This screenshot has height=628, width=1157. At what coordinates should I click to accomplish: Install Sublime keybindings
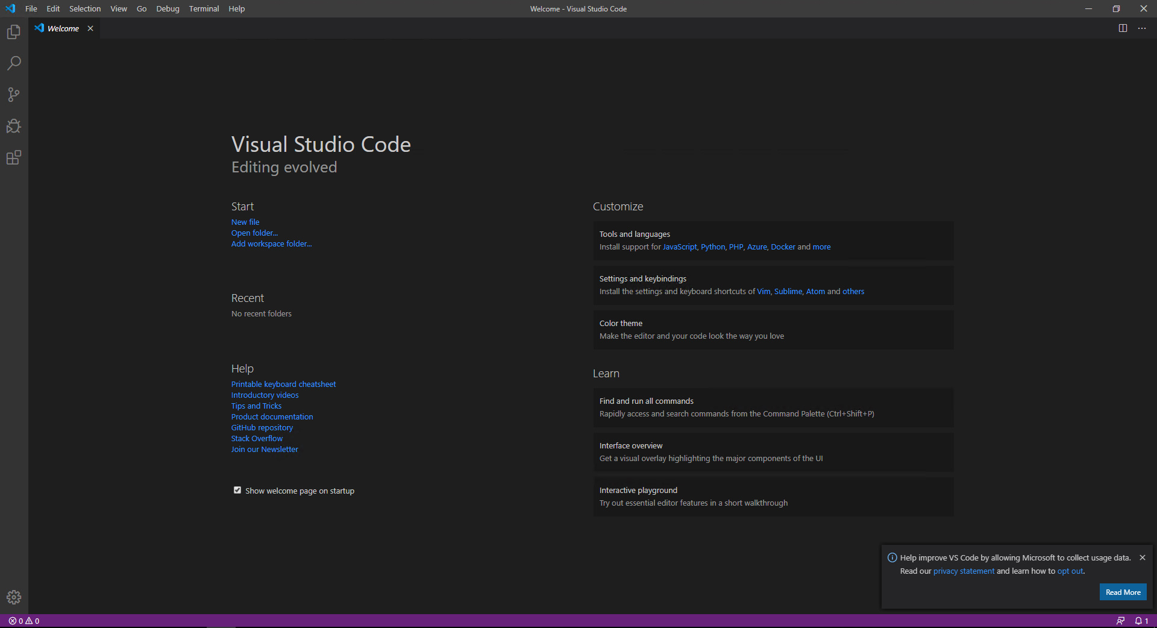[788, 291]
